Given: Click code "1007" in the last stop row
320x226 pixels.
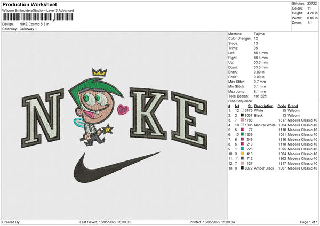Looking at the screenshot, I should tap(282, 168).
